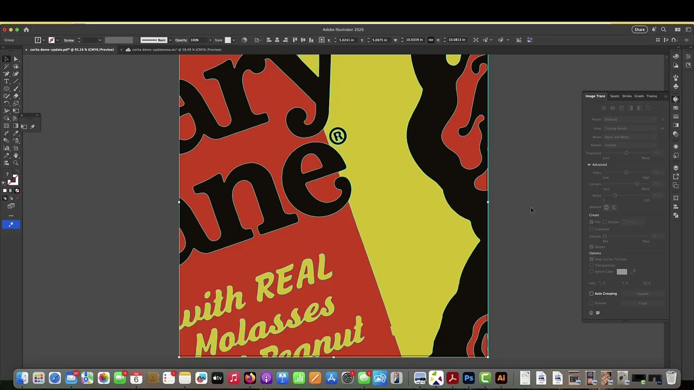
Task: Select the Ellipse shape tool
Action: [x=7, y=89]
